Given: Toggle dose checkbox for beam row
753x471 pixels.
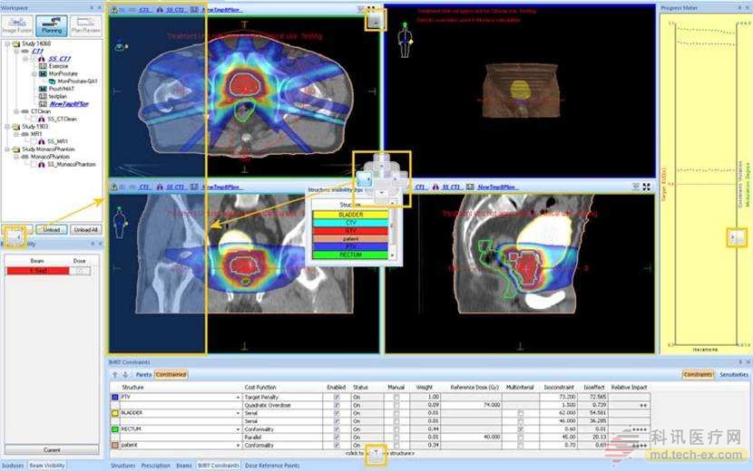Looking at the screenshot, I should [80, 271].
